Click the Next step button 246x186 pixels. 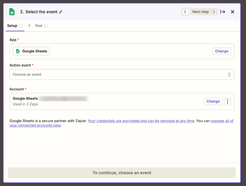pyautogui.click(x=204, y=12)
